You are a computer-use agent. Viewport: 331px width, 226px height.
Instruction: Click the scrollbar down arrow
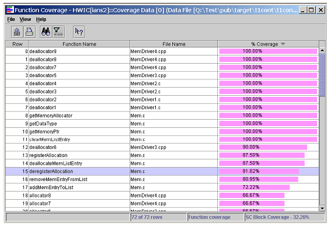coord(322,208)
